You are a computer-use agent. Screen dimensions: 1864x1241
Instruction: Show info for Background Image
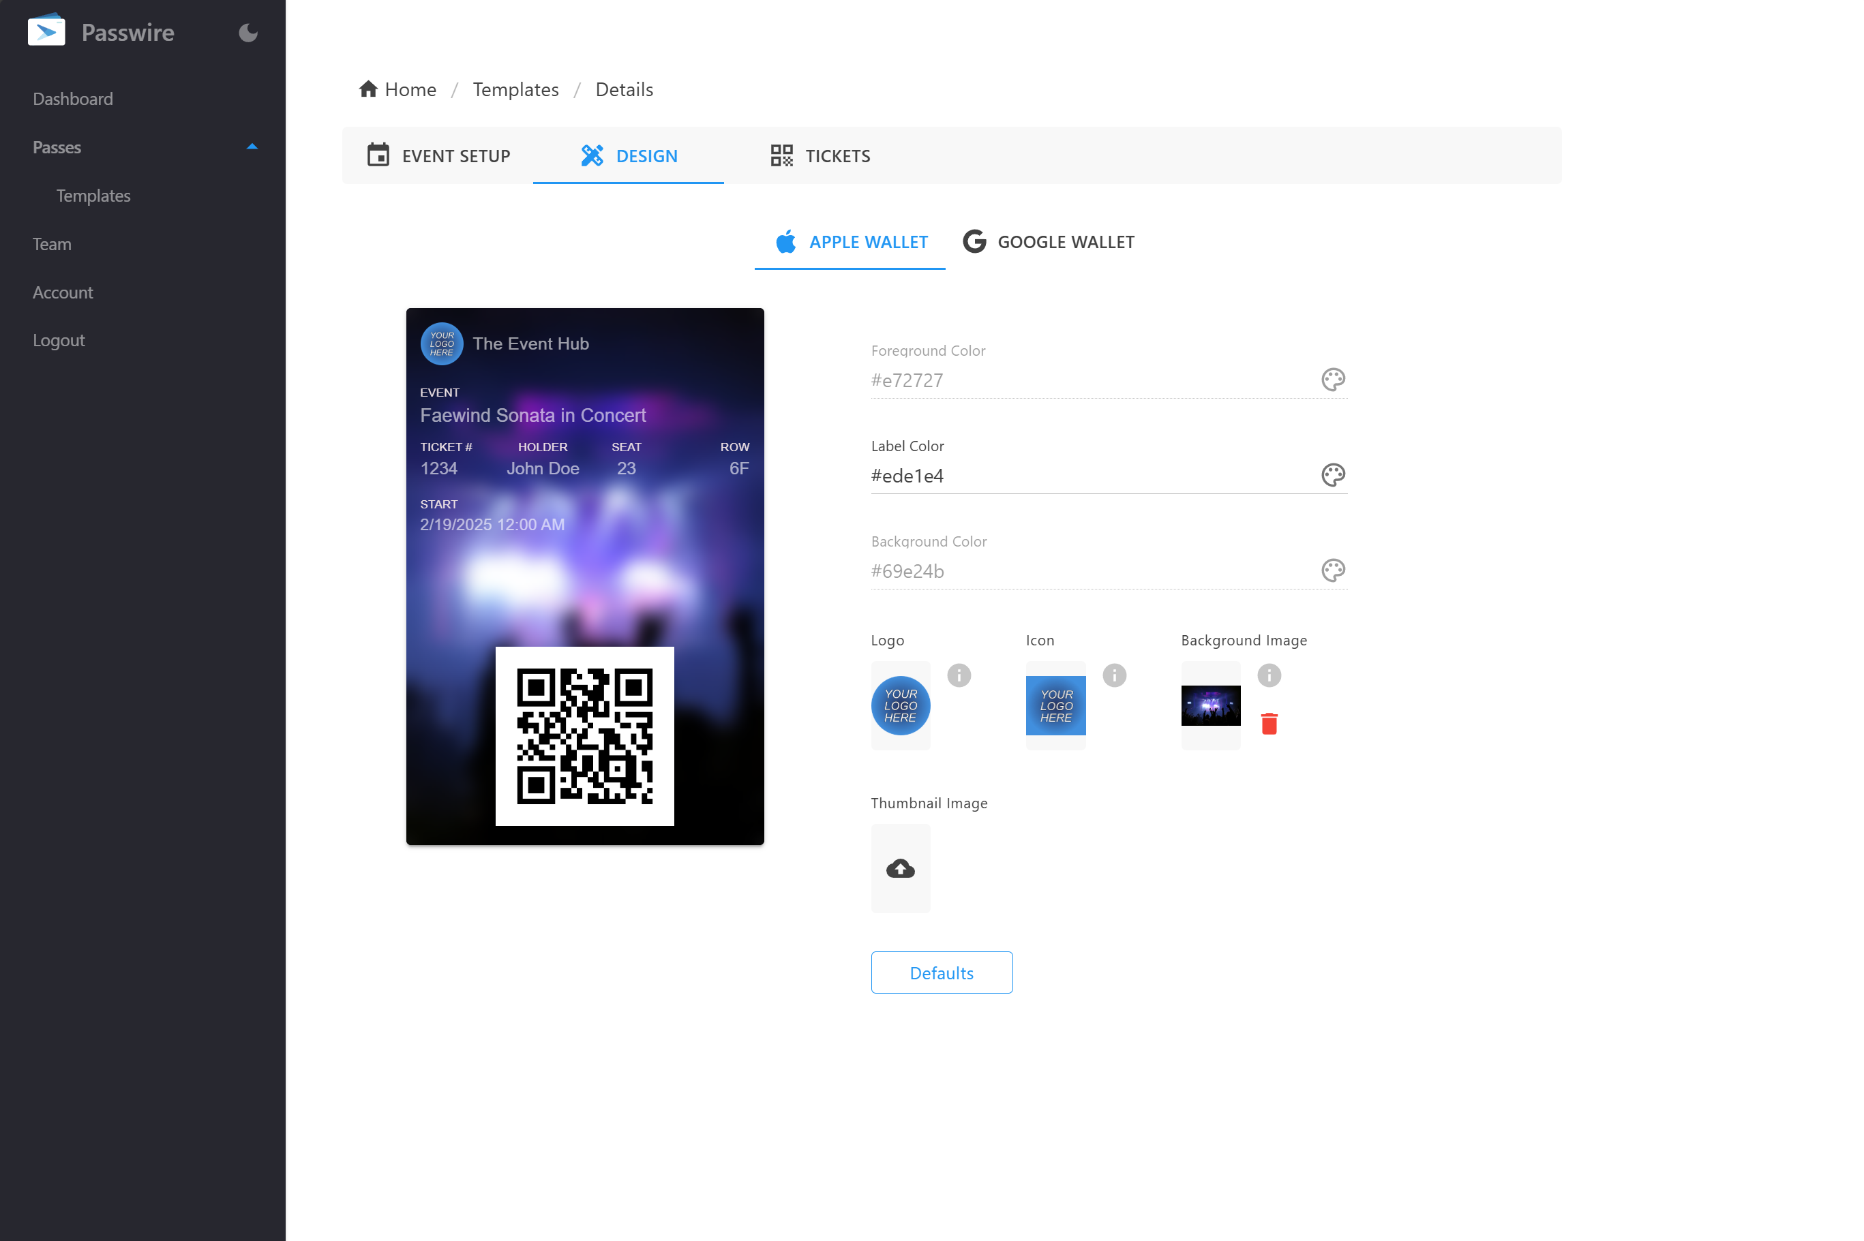tap(1269, 675)
